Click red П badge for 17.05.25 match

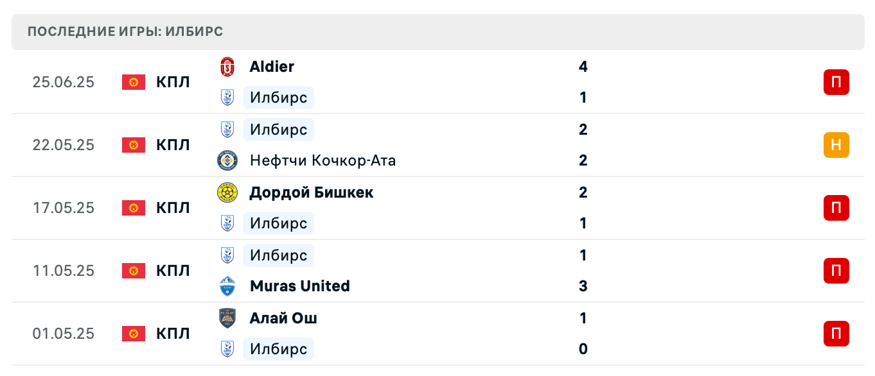click(836, 208)
